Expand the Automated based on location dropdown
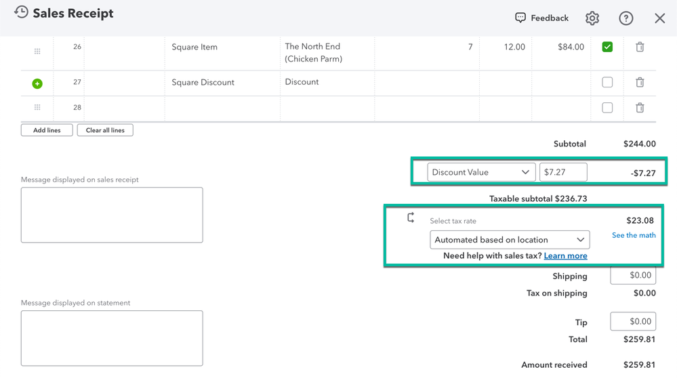 click(x=509, y=240)
